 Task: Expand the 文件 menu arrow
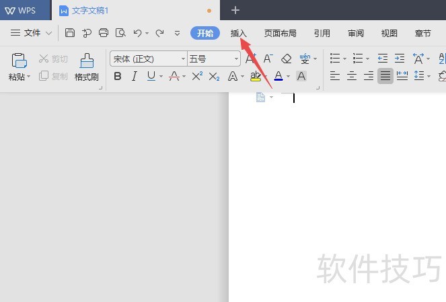click(x=49, y=33)
